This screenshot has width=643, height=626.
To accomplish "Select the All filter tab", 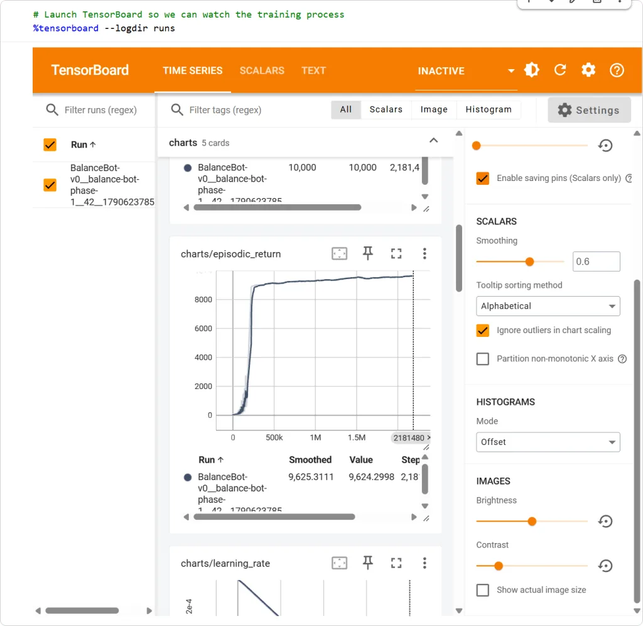I will pos(346,109).
